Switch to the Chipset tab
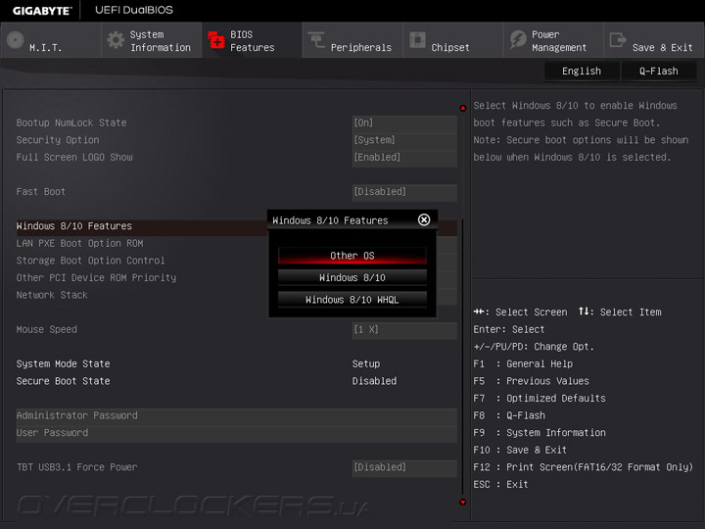This screenshot has width=705, height=529. point(452,40)
